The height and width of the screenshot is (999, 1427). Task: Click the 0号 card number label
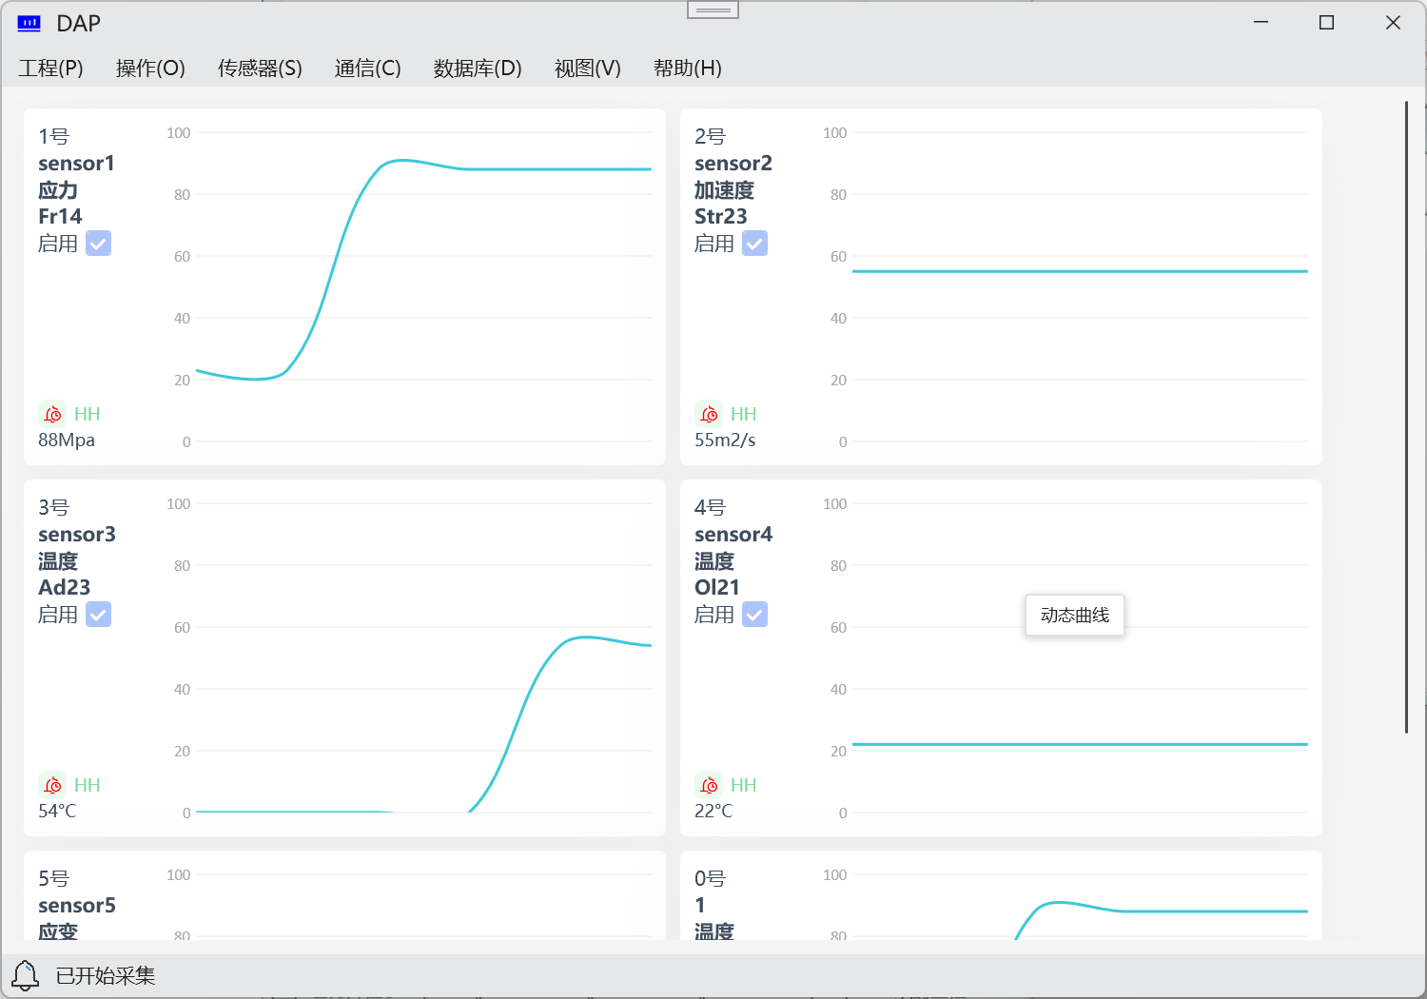(710, 879)
